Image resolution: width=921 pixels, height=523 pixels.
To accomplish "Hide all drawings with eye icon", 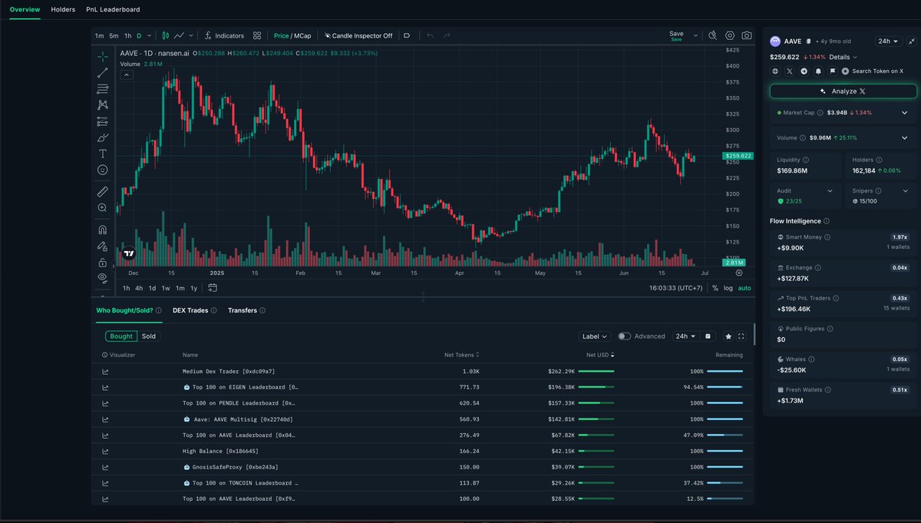I will (x=102, y=278).
